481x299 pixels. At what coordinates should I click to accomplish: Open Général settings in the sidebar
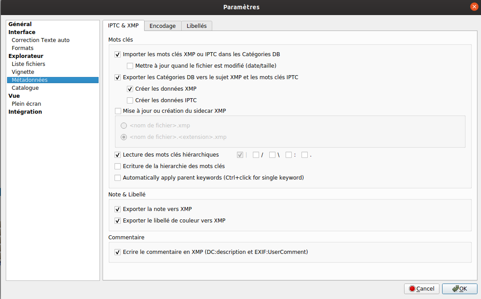click(20, 24)
